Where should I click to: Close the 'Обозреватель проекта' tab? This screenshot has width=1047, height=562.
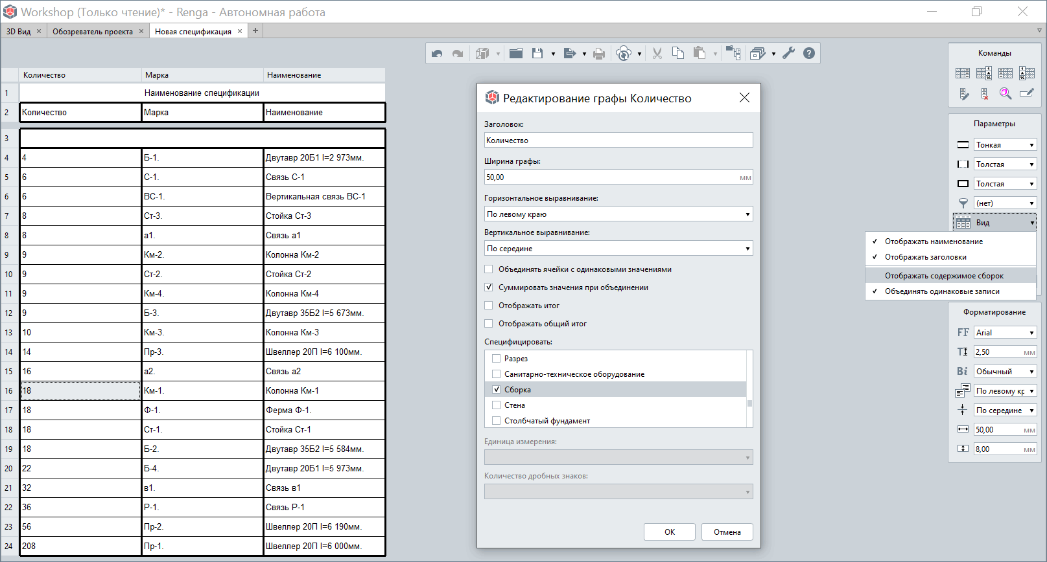coord(141,31)
